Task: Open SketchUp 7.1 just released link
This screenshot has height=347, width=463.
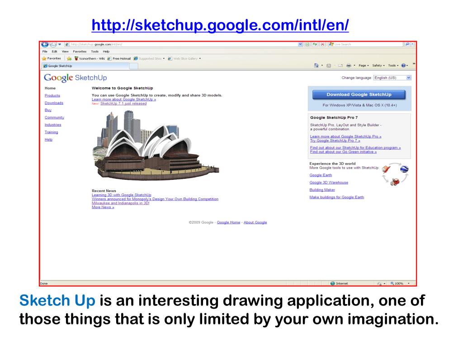Action: (123, 103)
